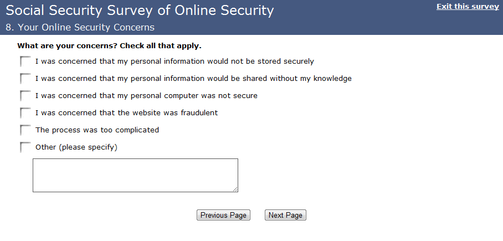Toggle the 'Other (please specify)' checkbox
The height and width of the screenshot is (241, 503).
[x=25, y=147]
